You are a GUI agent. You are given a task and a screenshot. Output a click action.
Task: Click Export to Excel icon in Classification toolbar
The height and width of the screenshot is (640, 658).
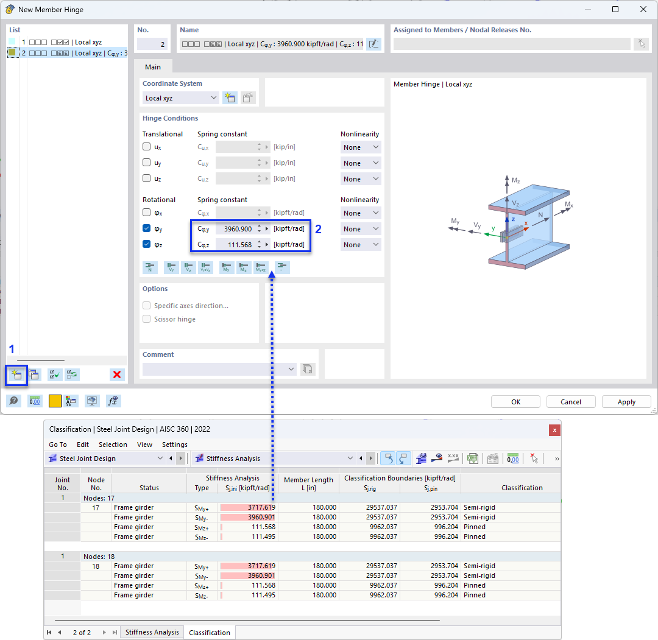[473, 459]
